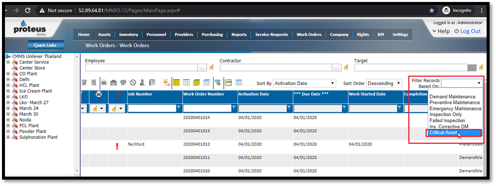Select the Noida tree item

pyautogui.click(x=25, y=120)
